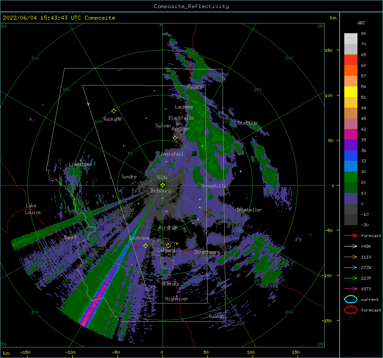
Task: Click the 18TS legend text
Action: click(366, 289)
